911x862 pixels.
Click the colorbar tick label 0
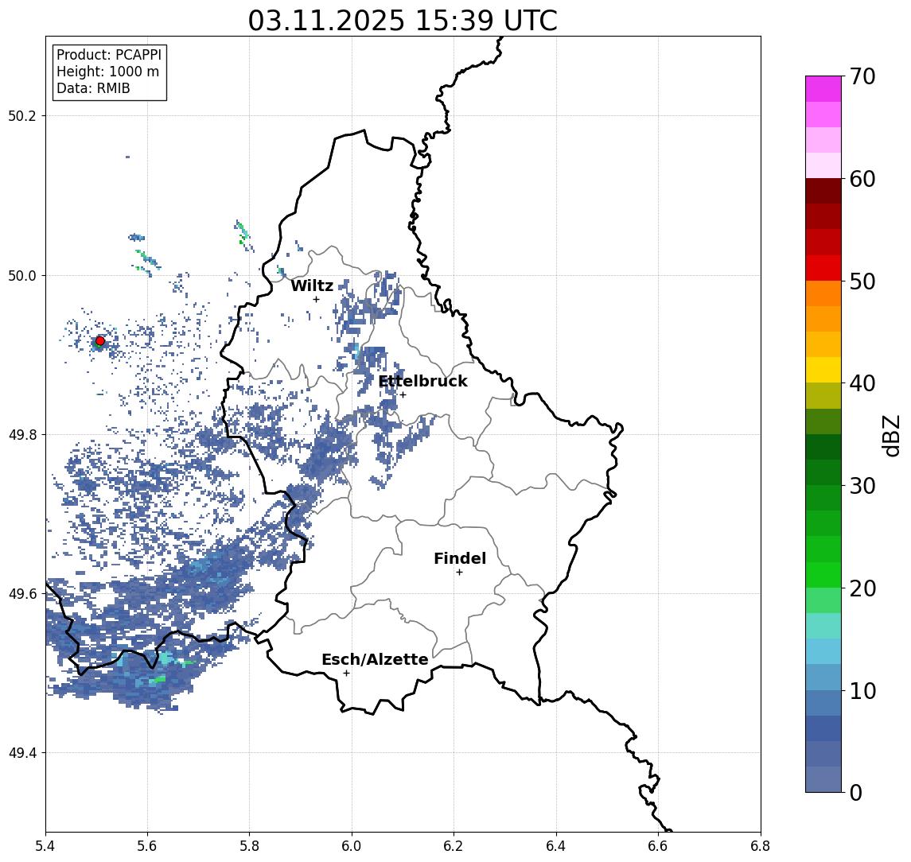coord(856,793)
